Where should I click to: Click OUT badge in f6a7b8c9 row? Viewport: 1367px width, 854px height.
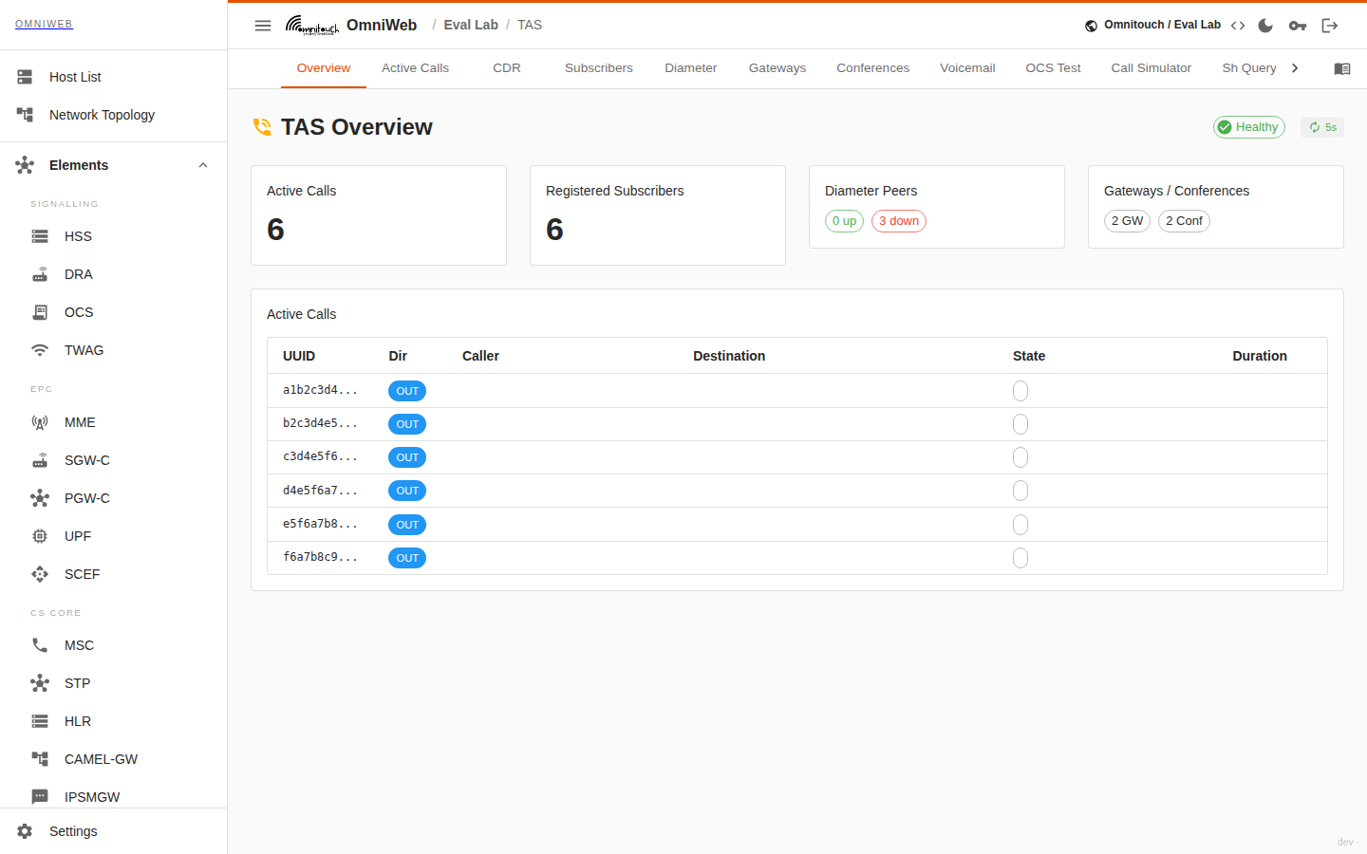pos(407,558)
